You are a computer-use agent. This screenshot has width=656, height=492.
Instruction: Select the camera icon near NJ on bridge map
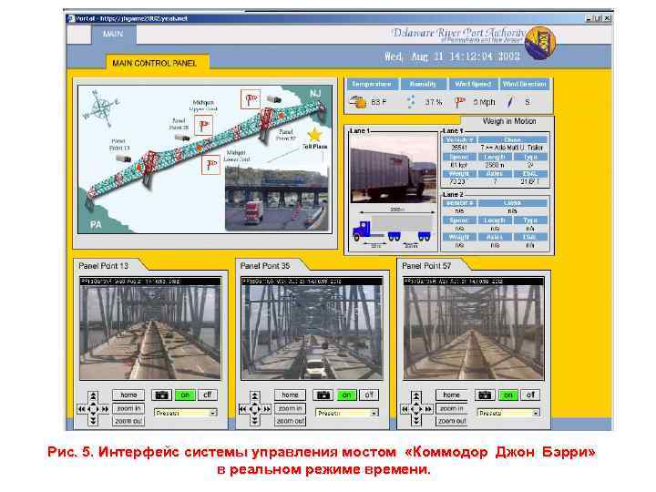click(274, 99)
